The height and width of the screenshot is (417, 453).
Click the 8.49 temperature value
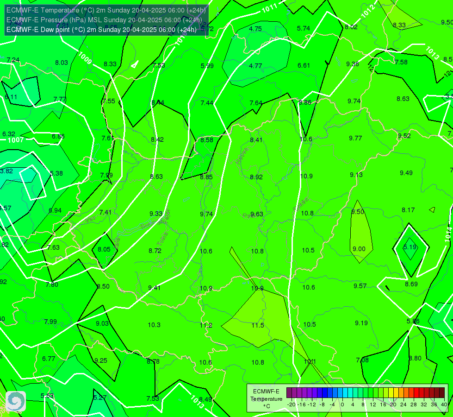205,400
